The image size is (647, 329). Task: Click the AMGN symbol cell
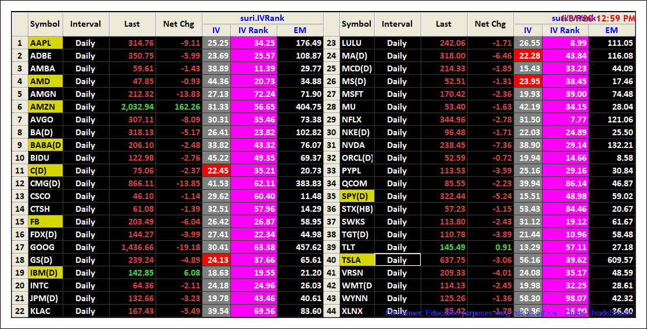45,94
